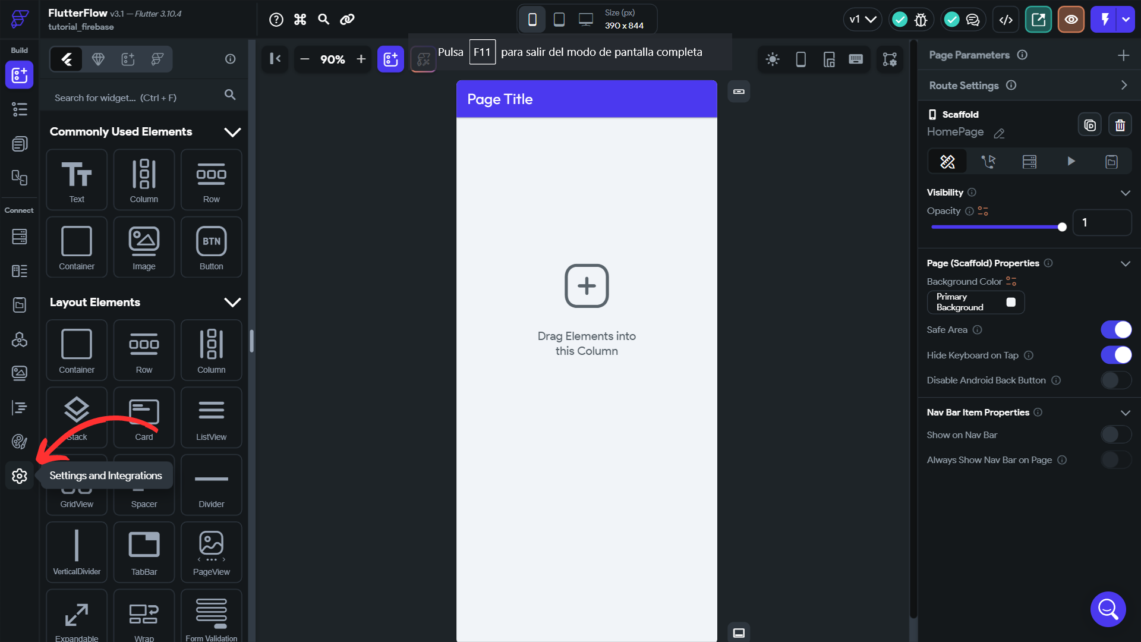Image resolution: width=1141 pixels, height=642 pixels.
Task: Click the widget search field
Action: [131, 97]
